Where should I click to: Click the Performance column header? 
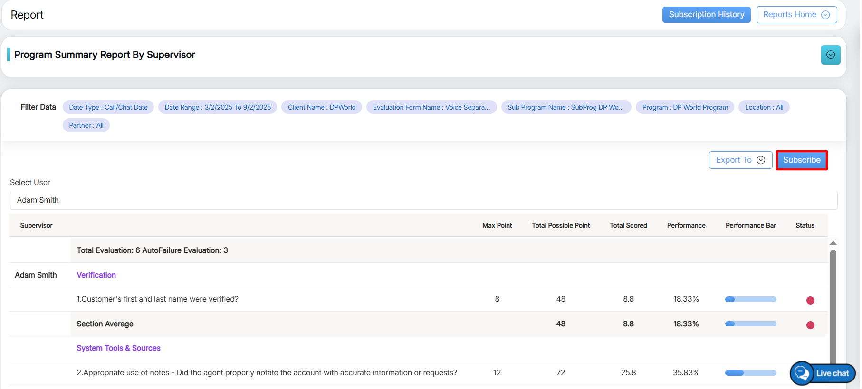coord(686,225)
